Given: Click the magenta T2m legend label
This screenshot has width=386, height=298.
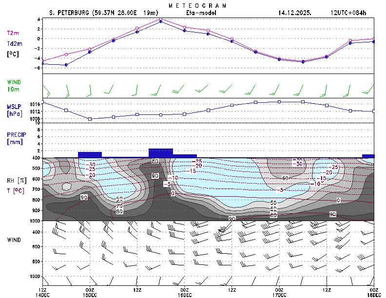Looking at the screenshot, I should click(12, 33).
